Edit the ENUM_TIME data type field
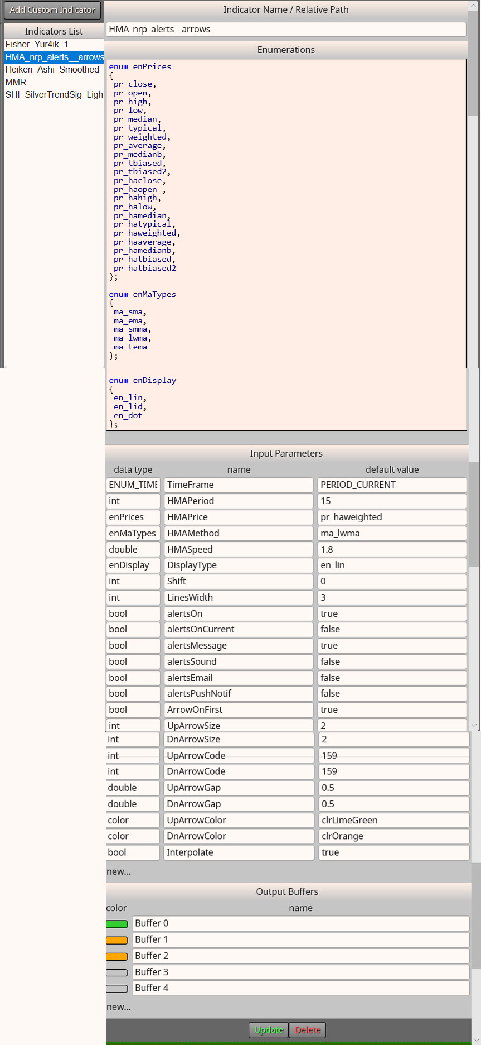 (x=133, y=485)
